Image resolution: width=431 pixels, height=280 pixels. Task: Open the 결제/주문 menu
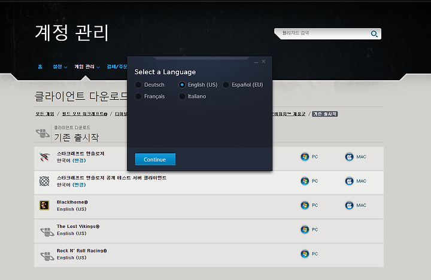tap(117, 67)
